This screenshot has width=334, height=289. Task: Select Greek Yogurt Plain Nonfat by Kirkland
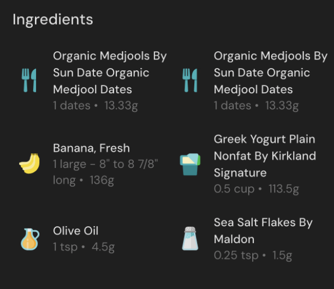(x=265, y=156)
